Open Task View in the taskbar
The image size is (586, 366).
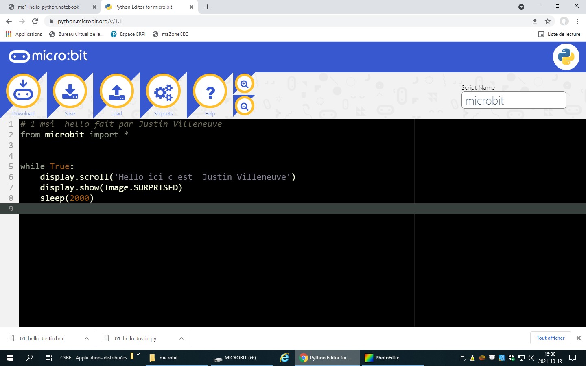[49, 358]
